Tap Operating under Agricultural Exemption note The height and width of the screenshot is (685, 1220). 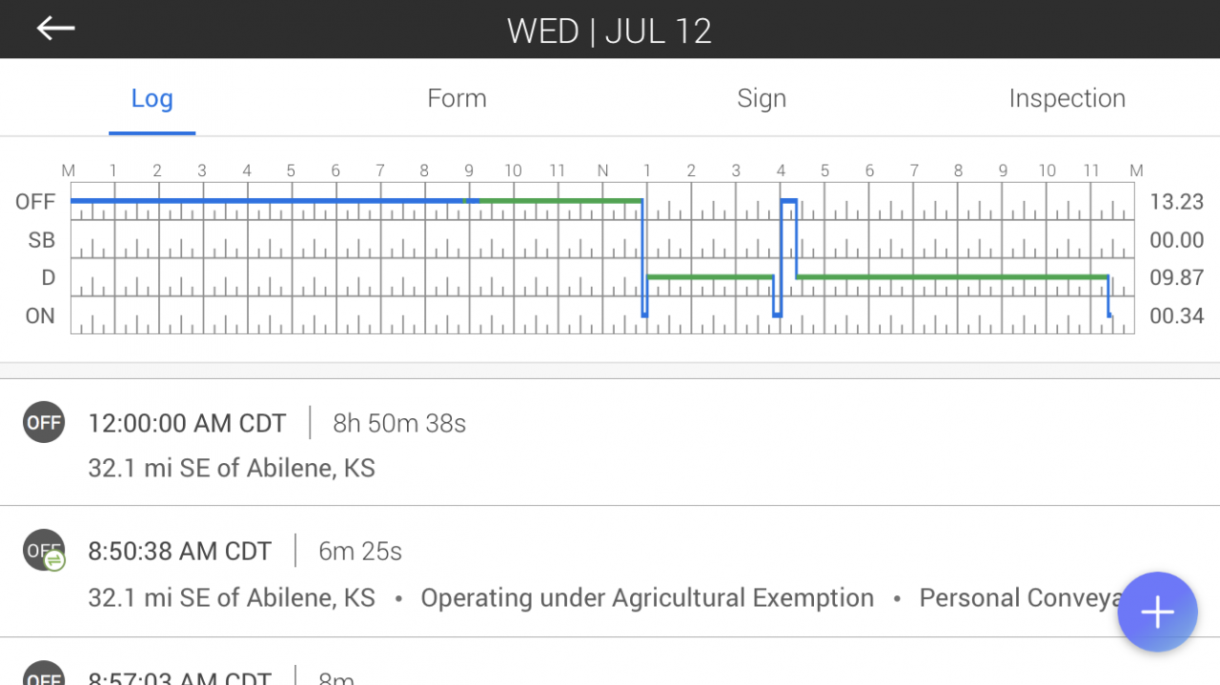tap(647, 597)
